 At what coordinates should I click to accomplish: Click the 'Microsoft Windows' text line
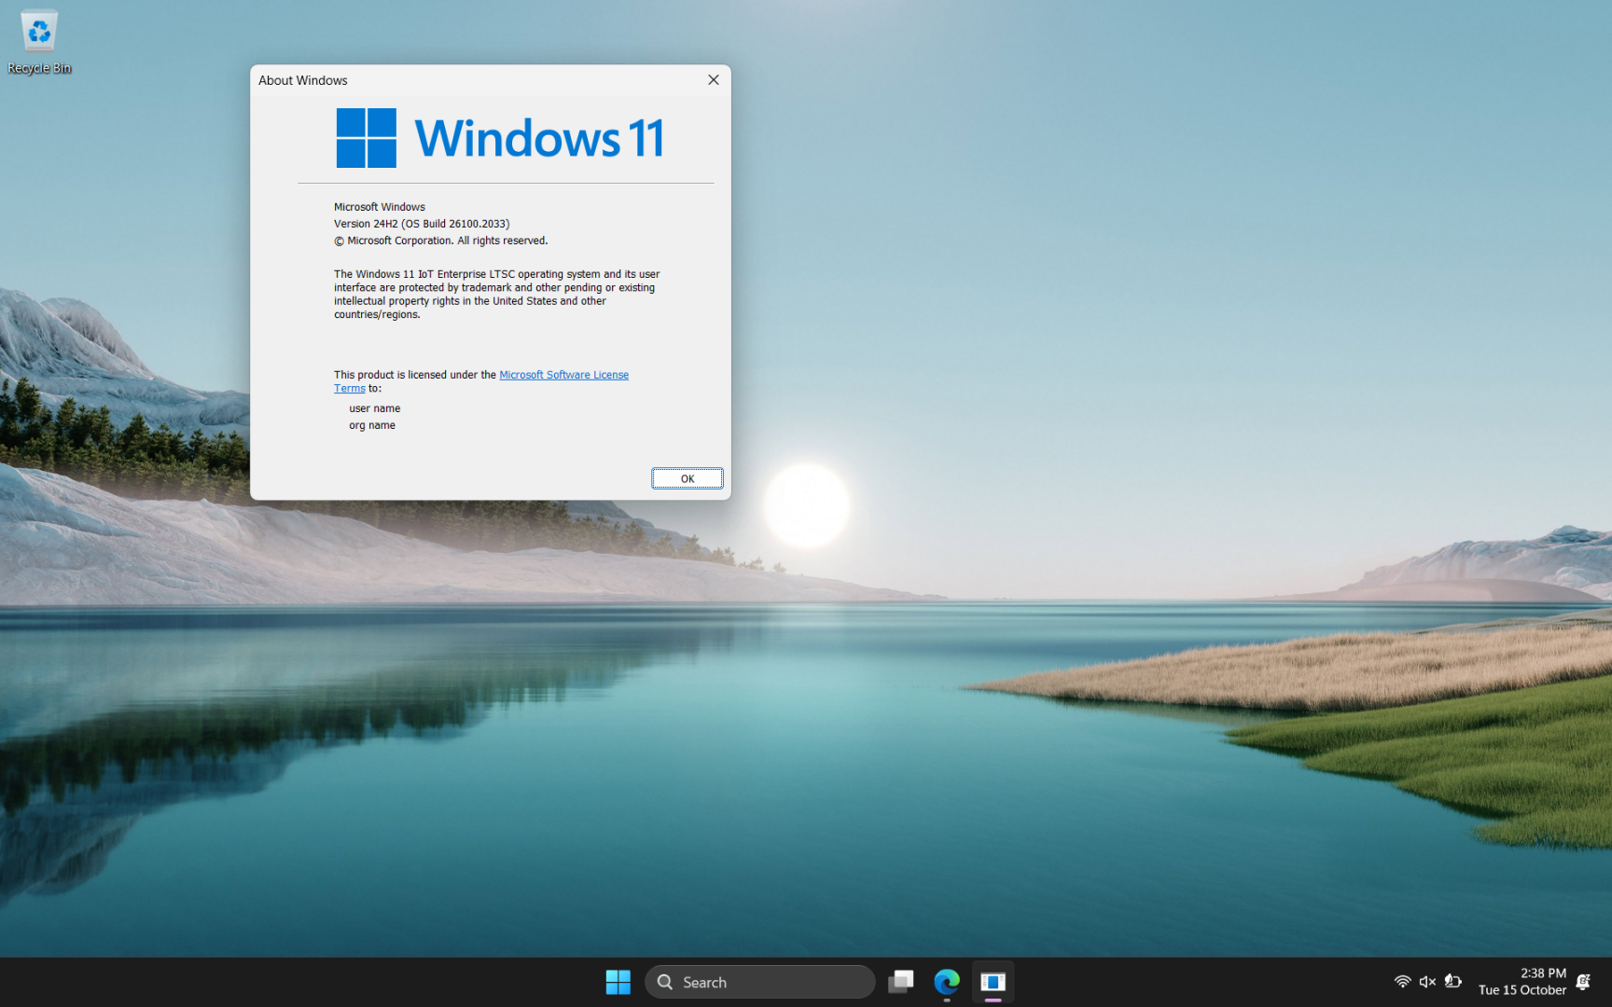click(380, 207)
